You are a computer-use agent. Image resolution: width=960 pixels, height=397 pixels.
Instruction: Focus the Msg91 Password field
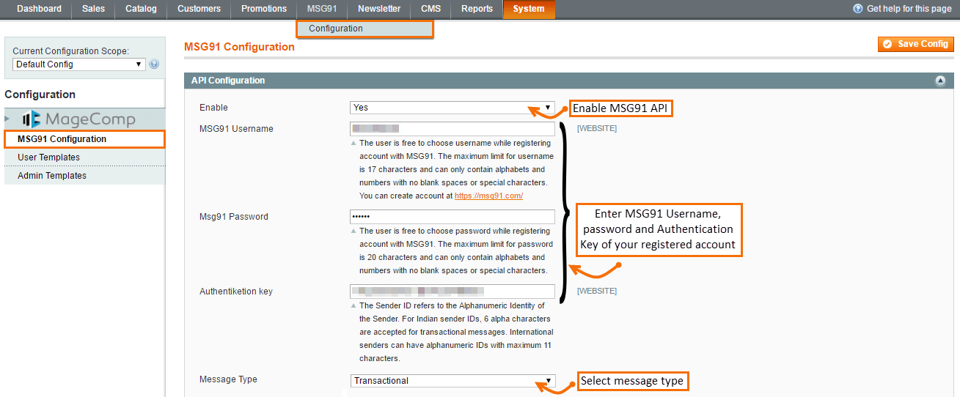(452, 217)
